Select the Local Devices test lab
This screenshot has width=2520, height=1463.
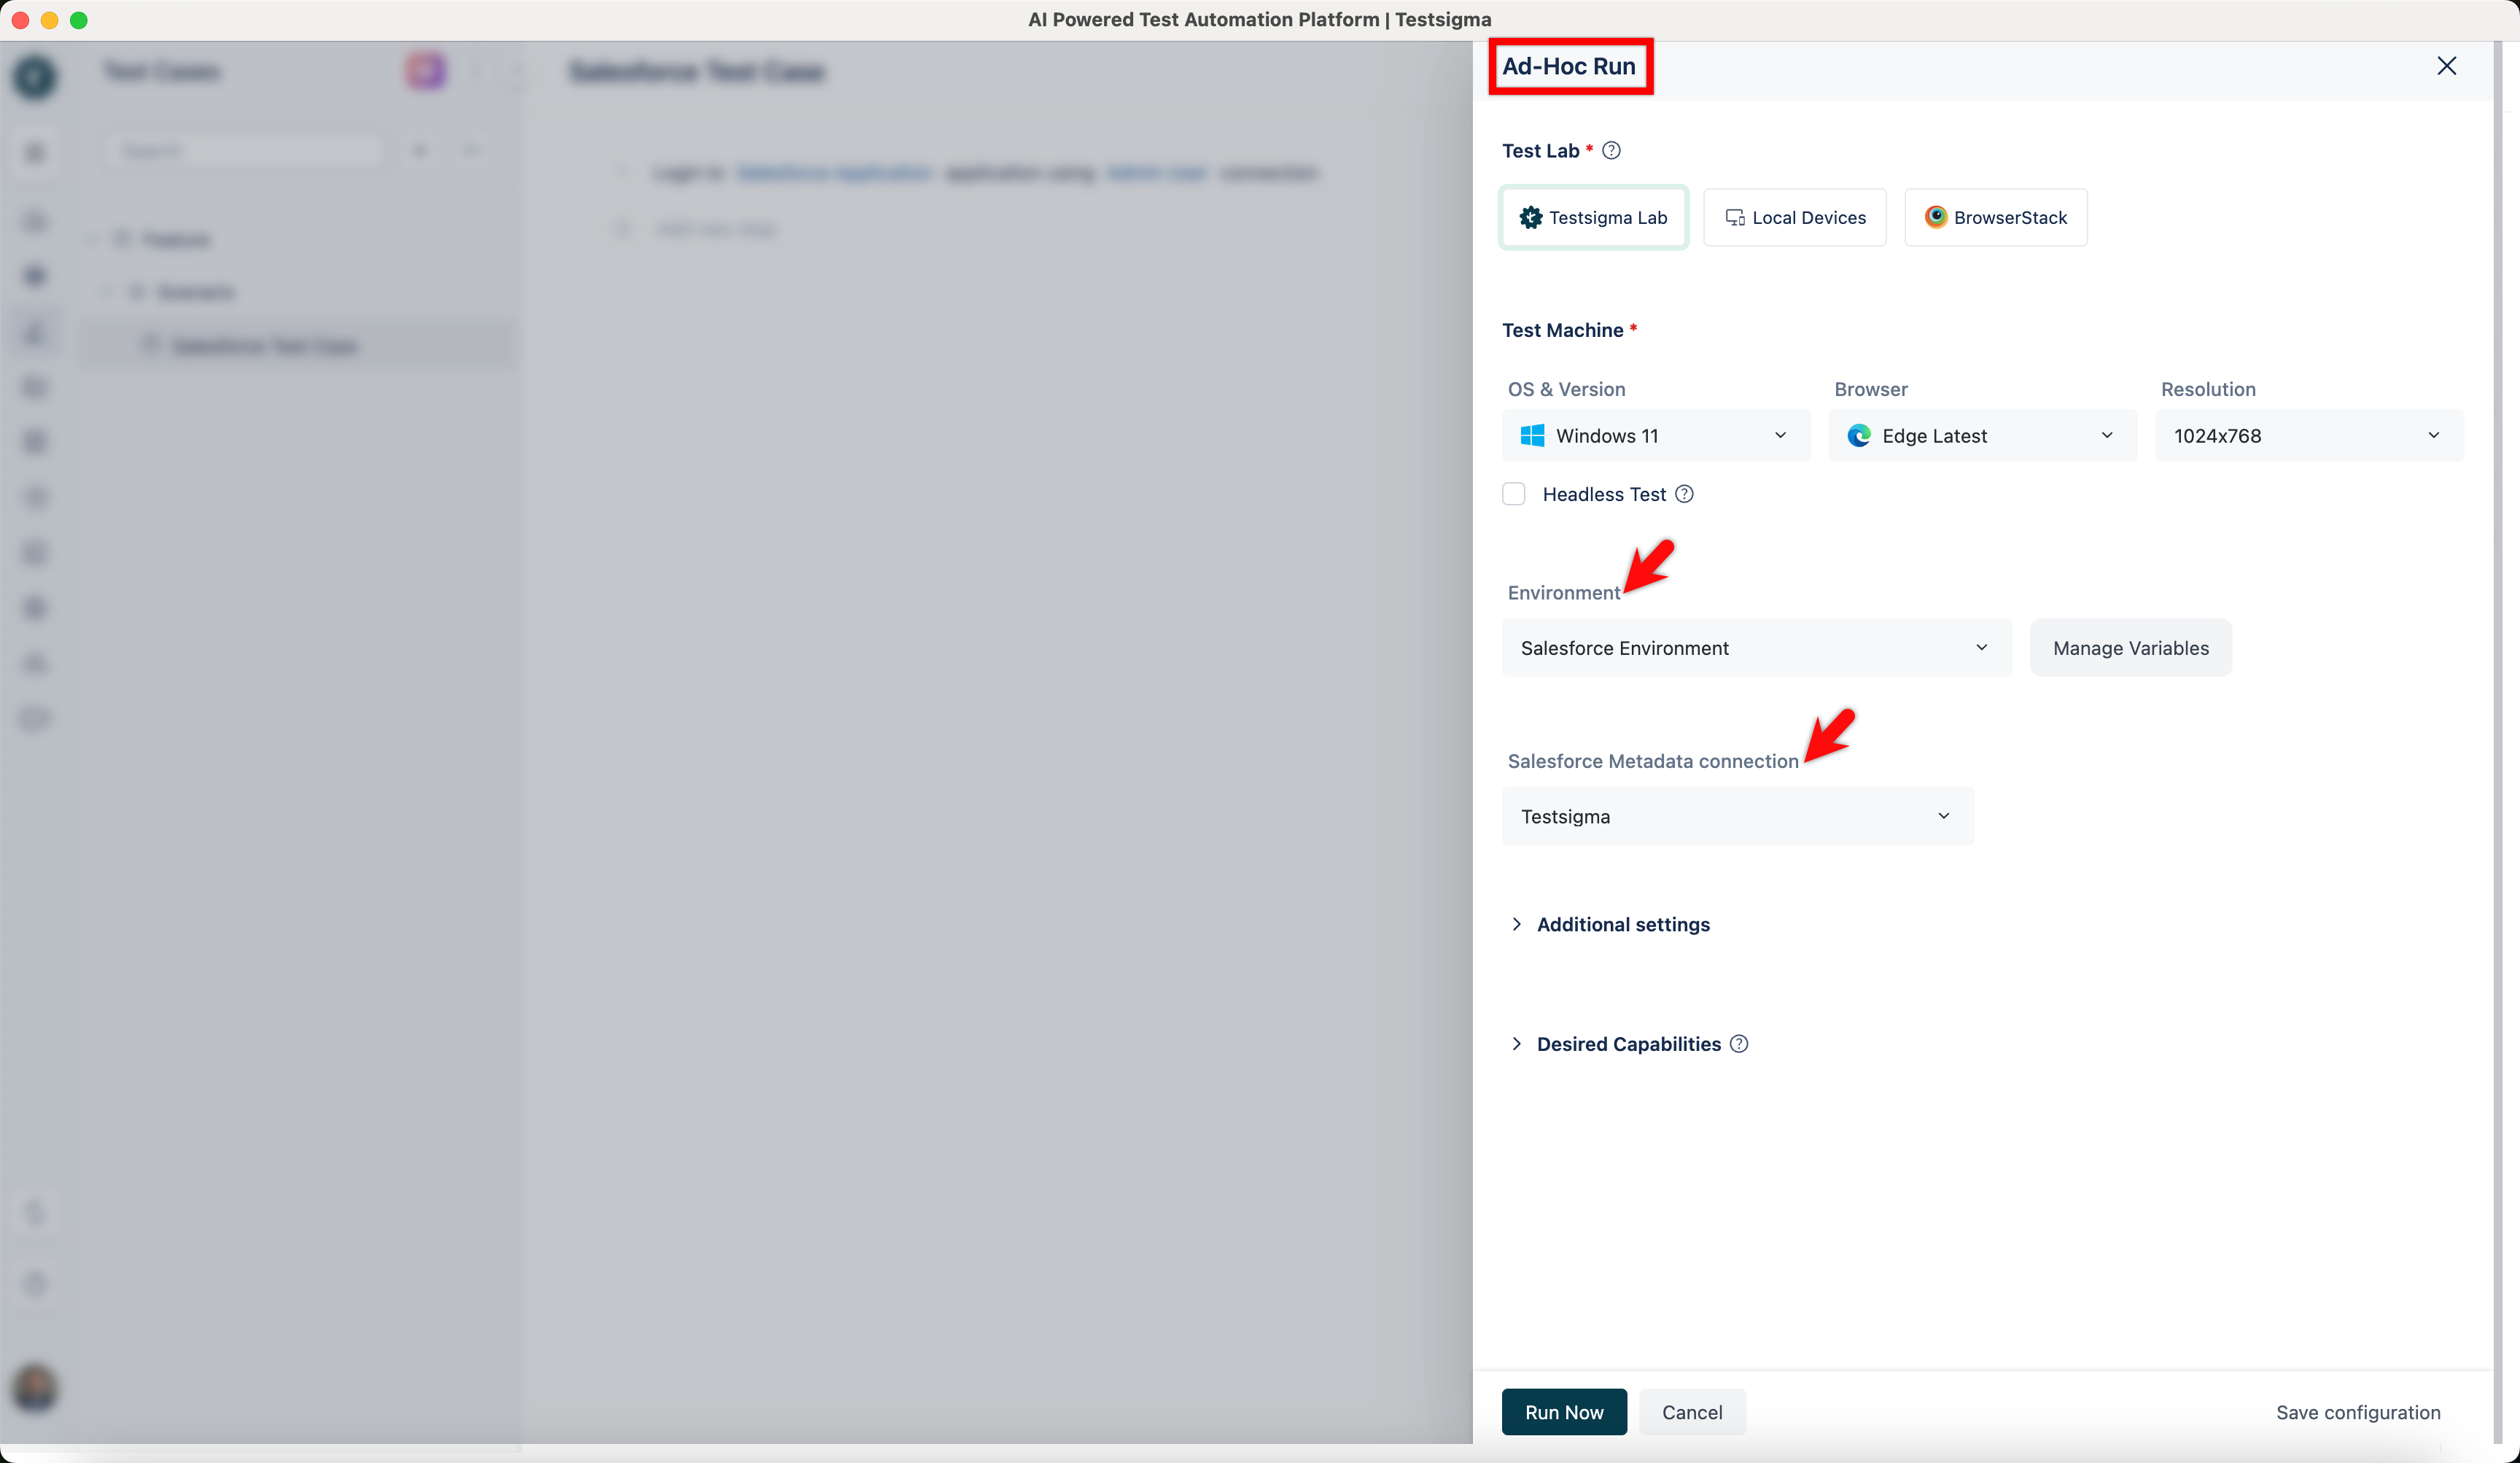point(1795,217)
